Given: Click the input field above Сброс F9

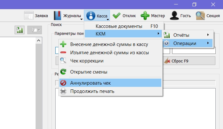Looking at the screenshot, I should pyautogui.click(x=194, y=51).
